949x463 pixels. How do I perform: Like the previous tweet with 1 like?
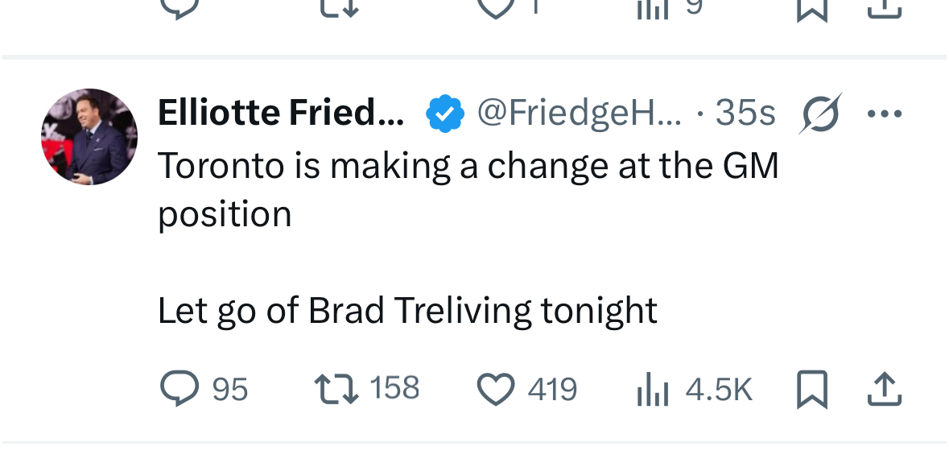pyautogui.click(x=496, y=8)
